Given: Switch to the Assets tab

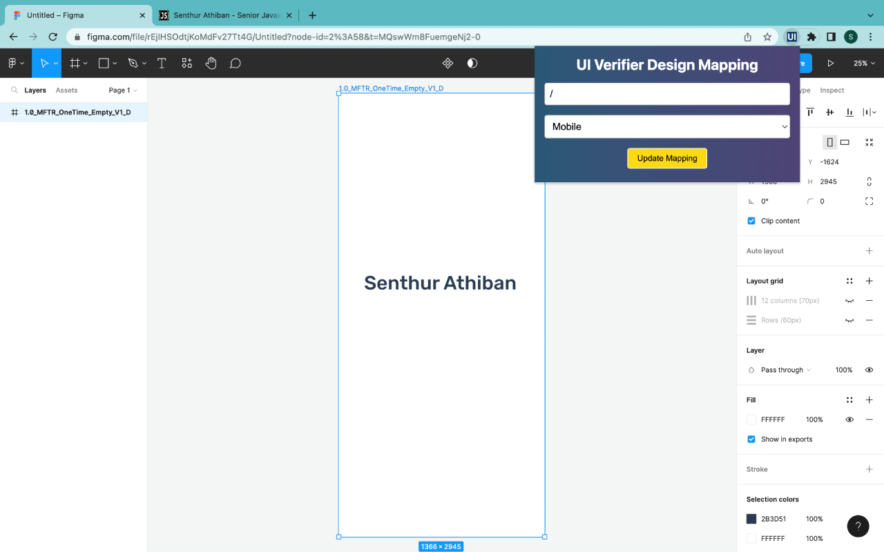Looking at the screenshot, I should (67, 90).
